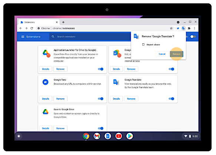The height and width of the screenshot is (155, 216).
Task: Open YouTube from the shelf
Action: click(119, 136)
